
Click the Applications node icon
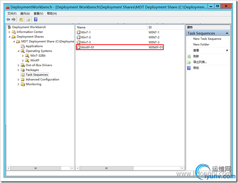click(23, 46)
